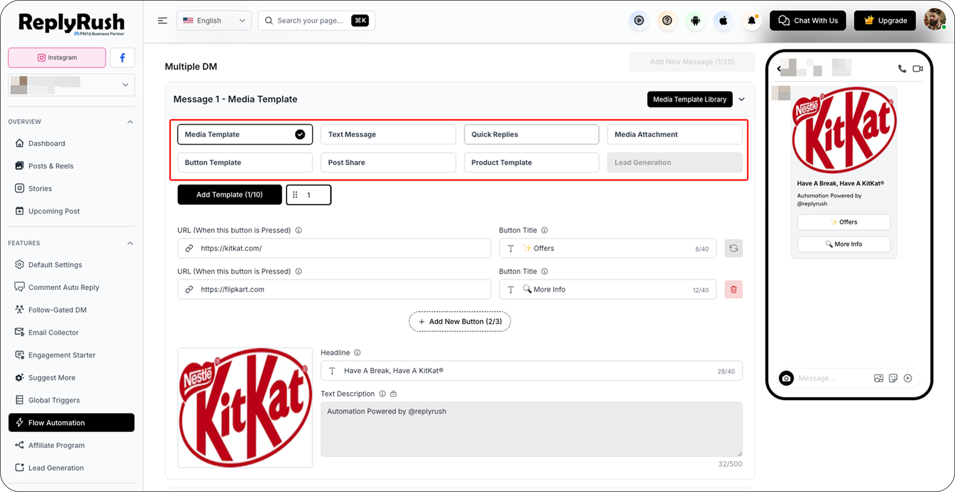Edit the kitkat.com URL field
The width and height of the screenshot is (955, 492).
click(334, 248)
